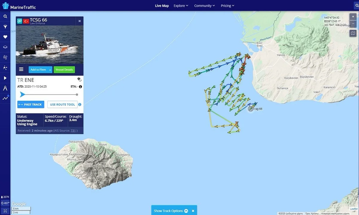This screenshot has height=215, width=359.
Task: Click the chain link icon beside TCSG 66
Action: click(20, 21)
